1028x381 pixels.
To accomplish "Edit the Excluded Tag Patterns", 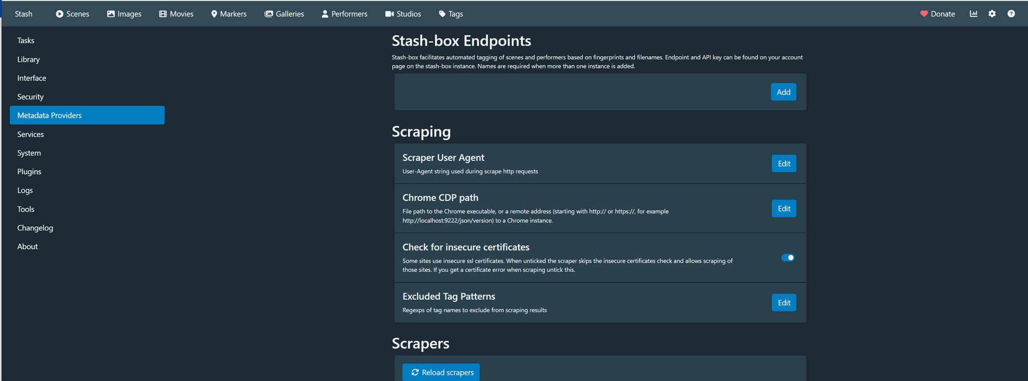I will [784, 302].
